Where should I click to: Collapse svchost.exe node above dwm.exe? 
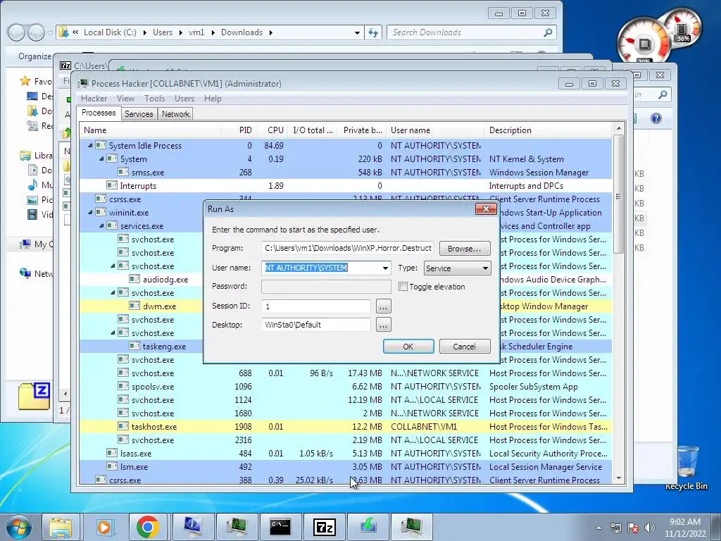(x=113, y=292)
